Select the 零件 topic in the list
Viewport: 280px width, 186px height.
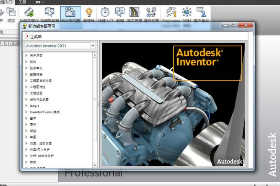point(33,124)
